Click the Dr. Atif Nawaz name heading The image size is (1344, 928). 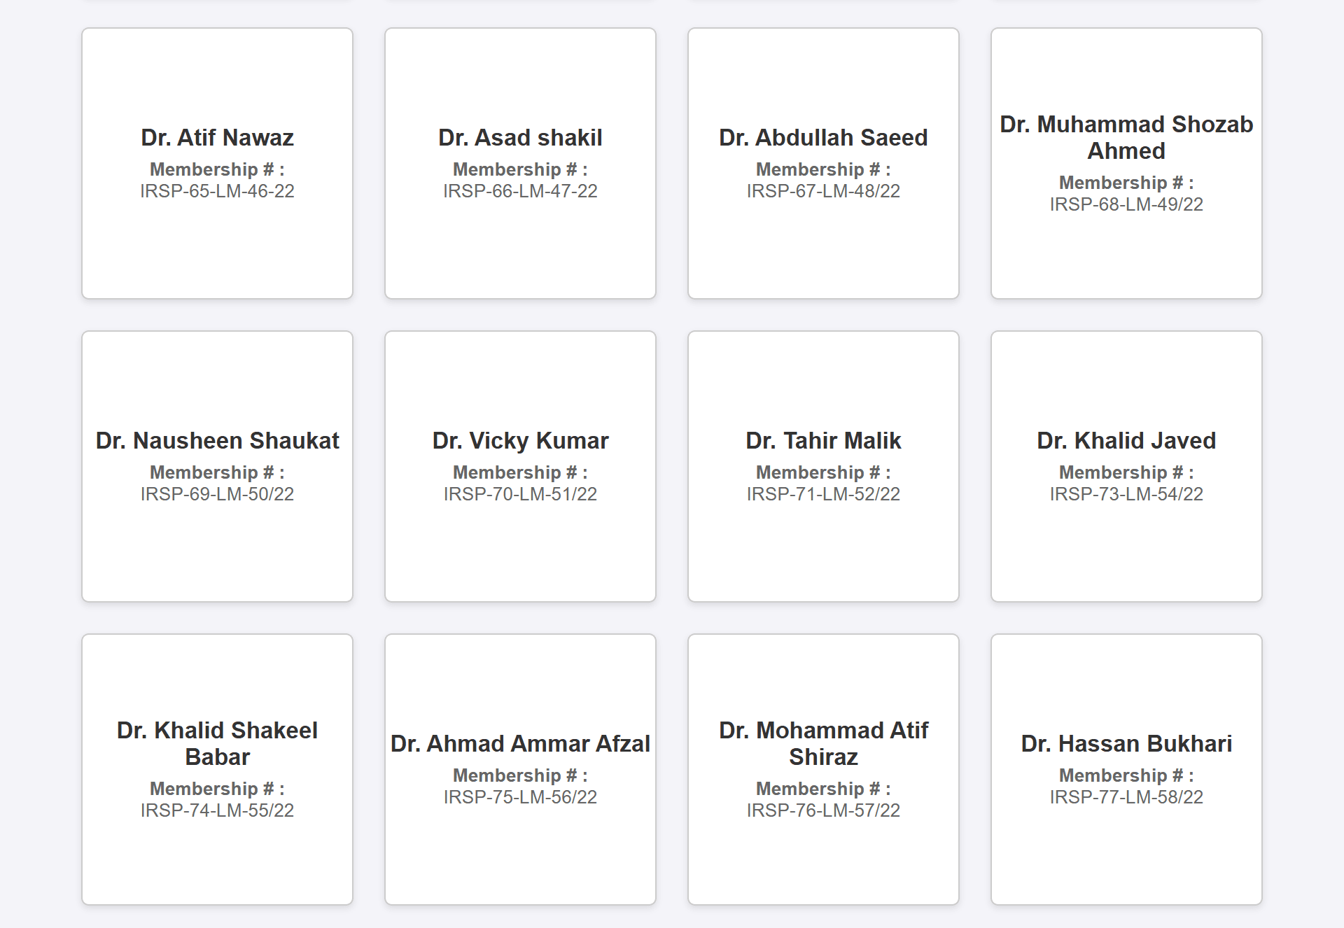pos(217,138)
